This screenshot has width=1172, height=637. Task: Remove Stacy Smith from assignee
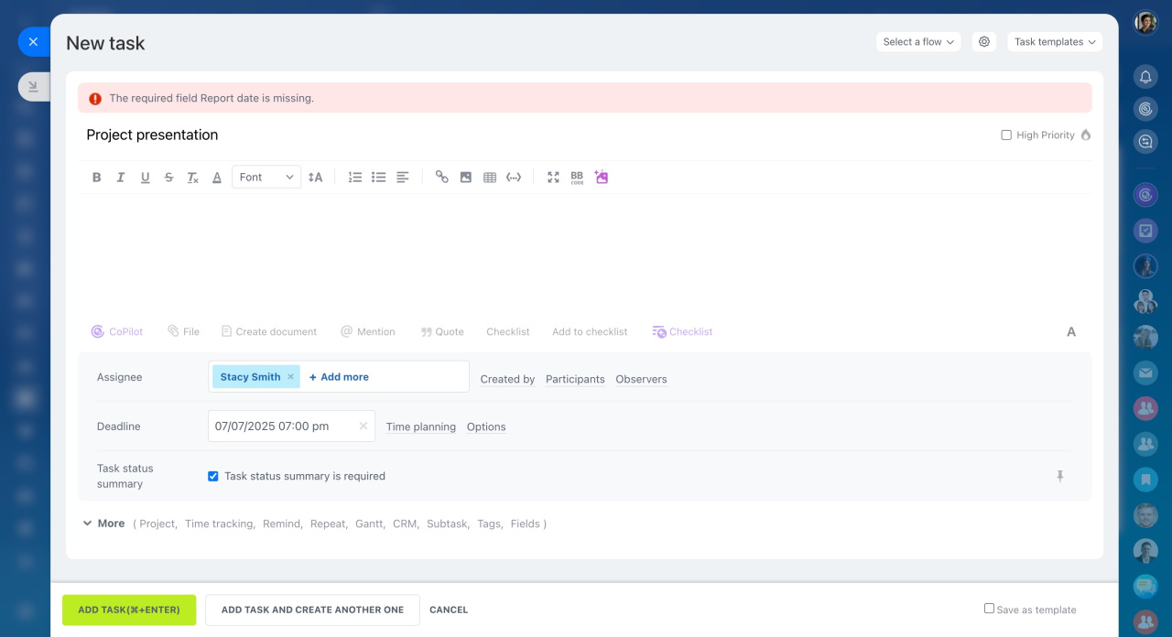click(x=291, y=376)
